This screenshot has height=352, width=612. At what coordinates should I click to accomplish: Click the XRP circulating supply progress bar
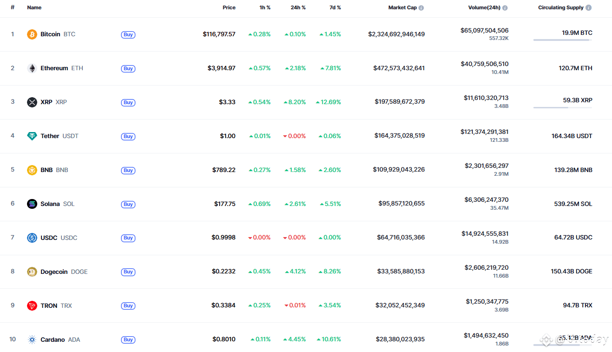(563, 107)
